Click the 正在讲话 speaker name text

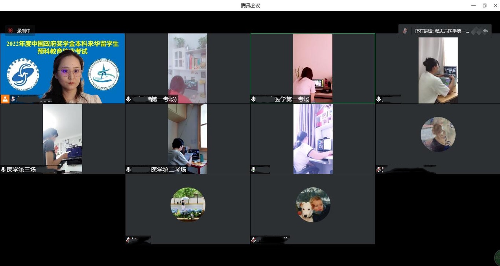(441, 31)
